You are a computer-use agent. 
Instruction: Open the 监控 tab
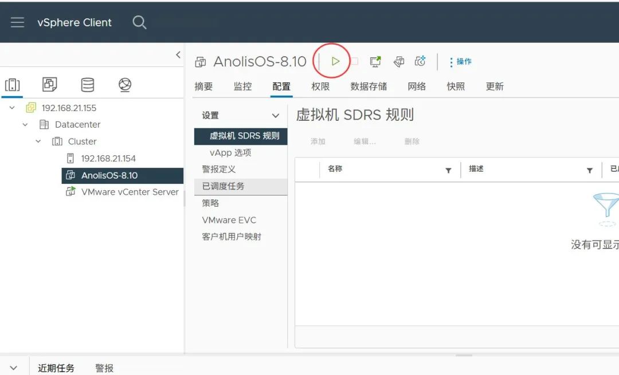coord(243,86)
